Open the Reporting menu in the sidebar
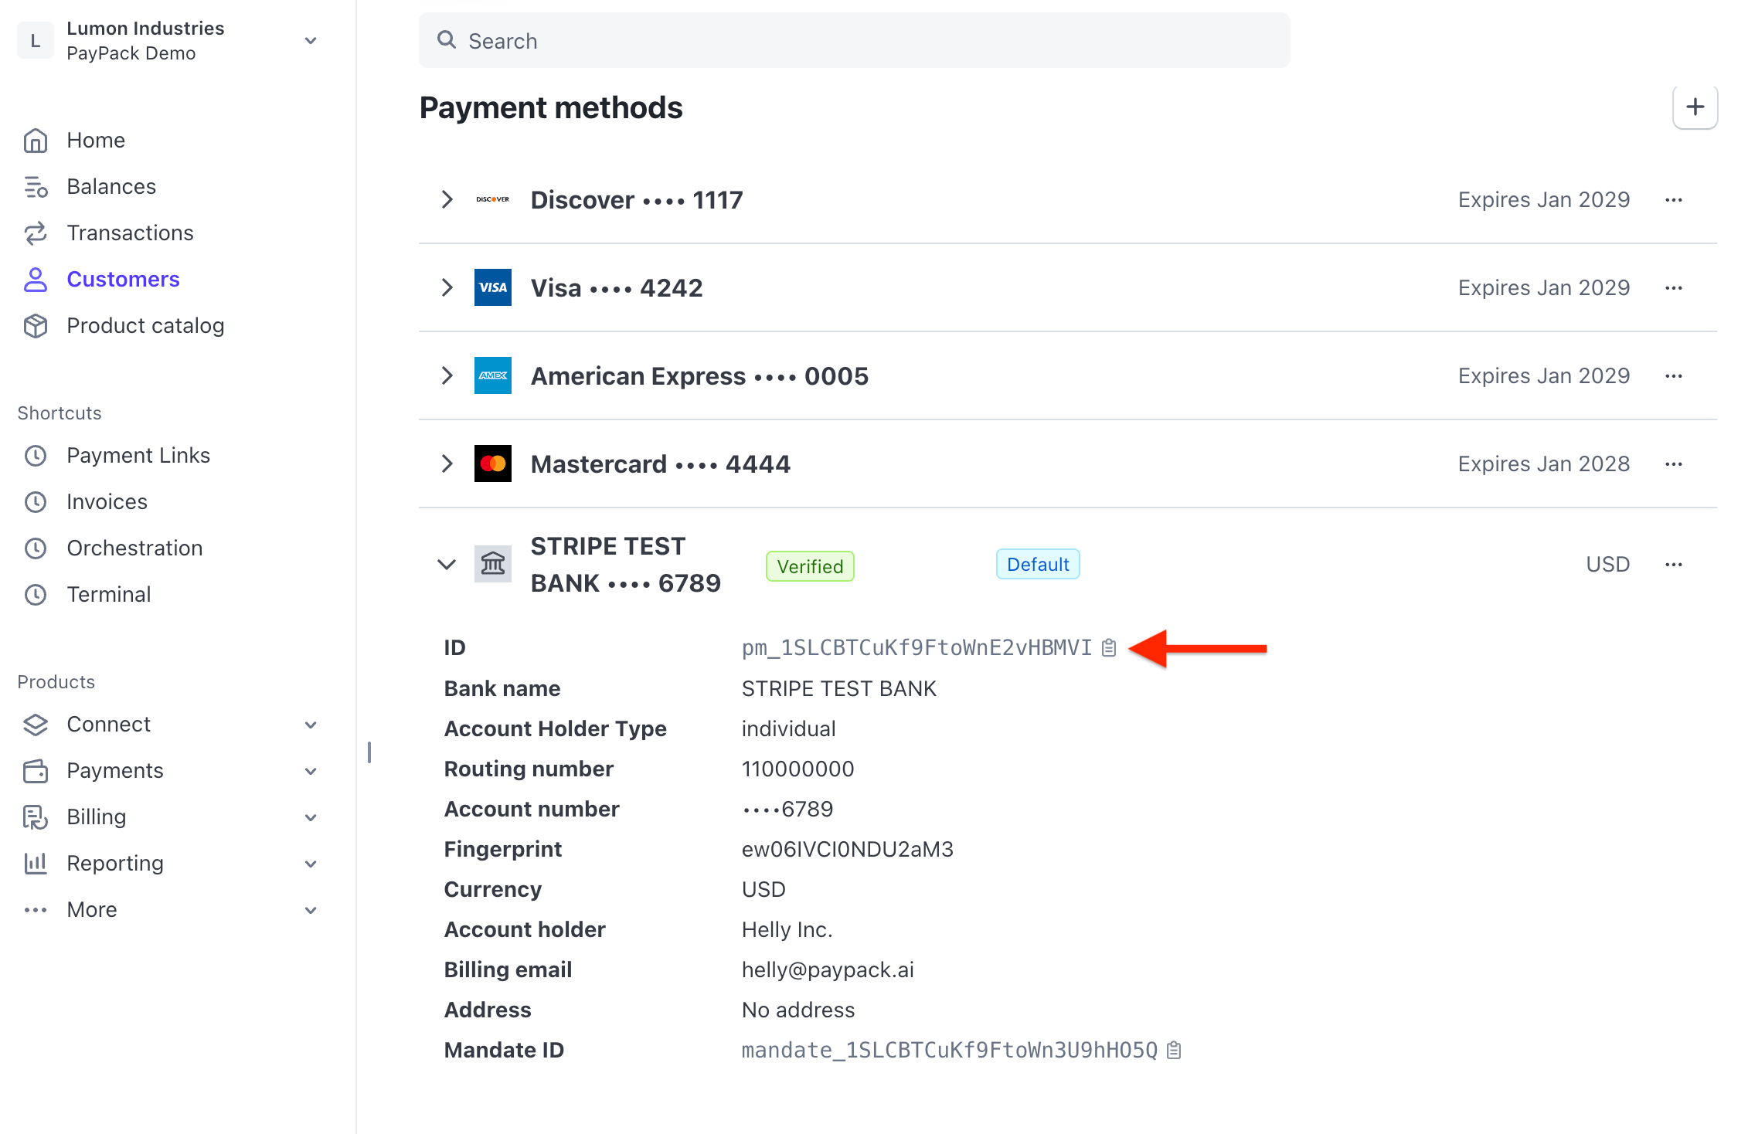This screenshot has width=1748, height=1134. [114, 863]
